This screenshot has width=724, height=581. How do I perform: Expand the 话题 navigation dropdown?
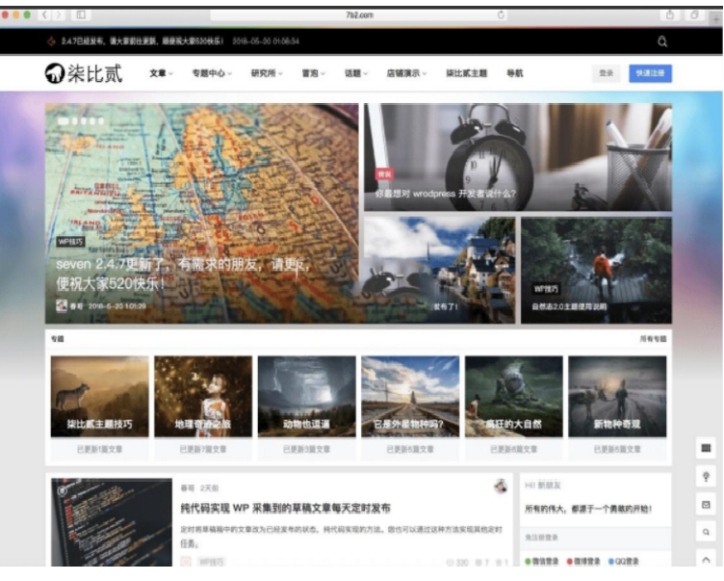click(x=356, y=73)
